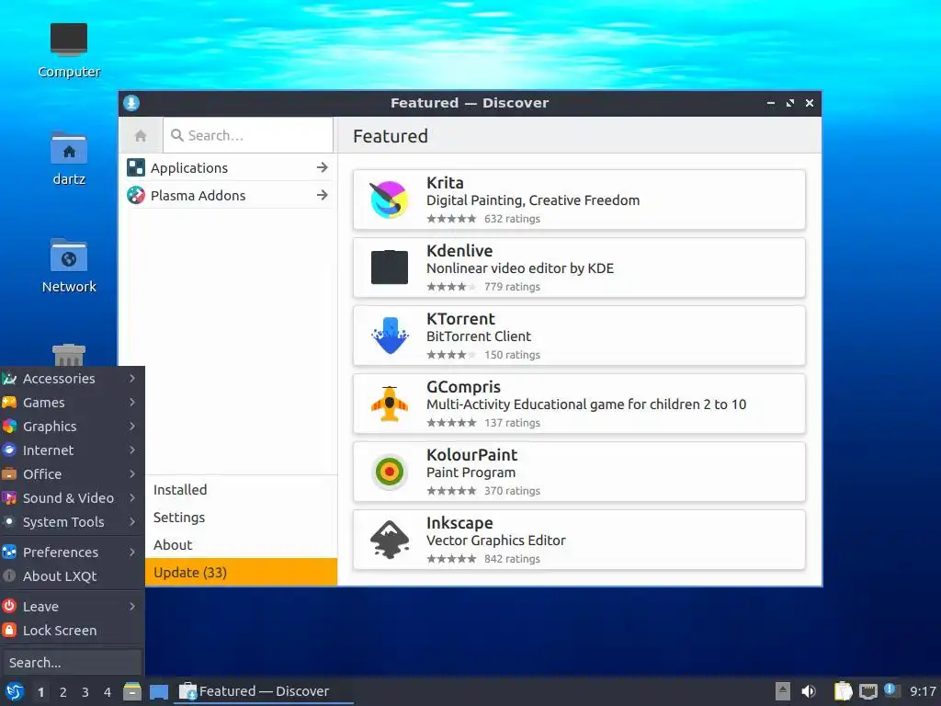Expand Applications category arrow
The height and width of the screenshot is (706, 941).
pyautogui.click(x=323, y=167)
